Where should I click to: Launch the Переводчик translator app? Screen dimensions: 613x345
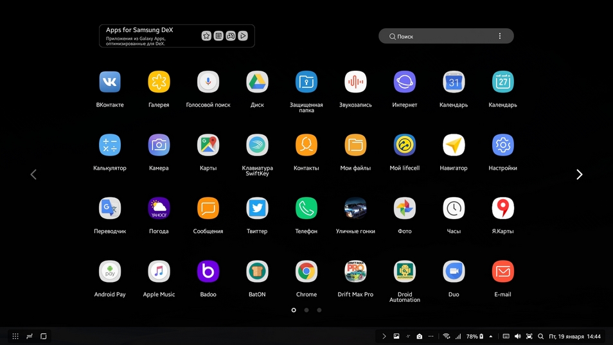pos(110,208)
